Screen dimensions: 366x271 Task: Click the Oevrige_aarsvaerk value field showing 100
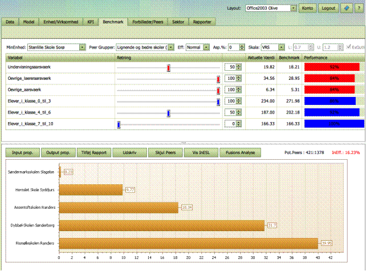pos(230,90)
